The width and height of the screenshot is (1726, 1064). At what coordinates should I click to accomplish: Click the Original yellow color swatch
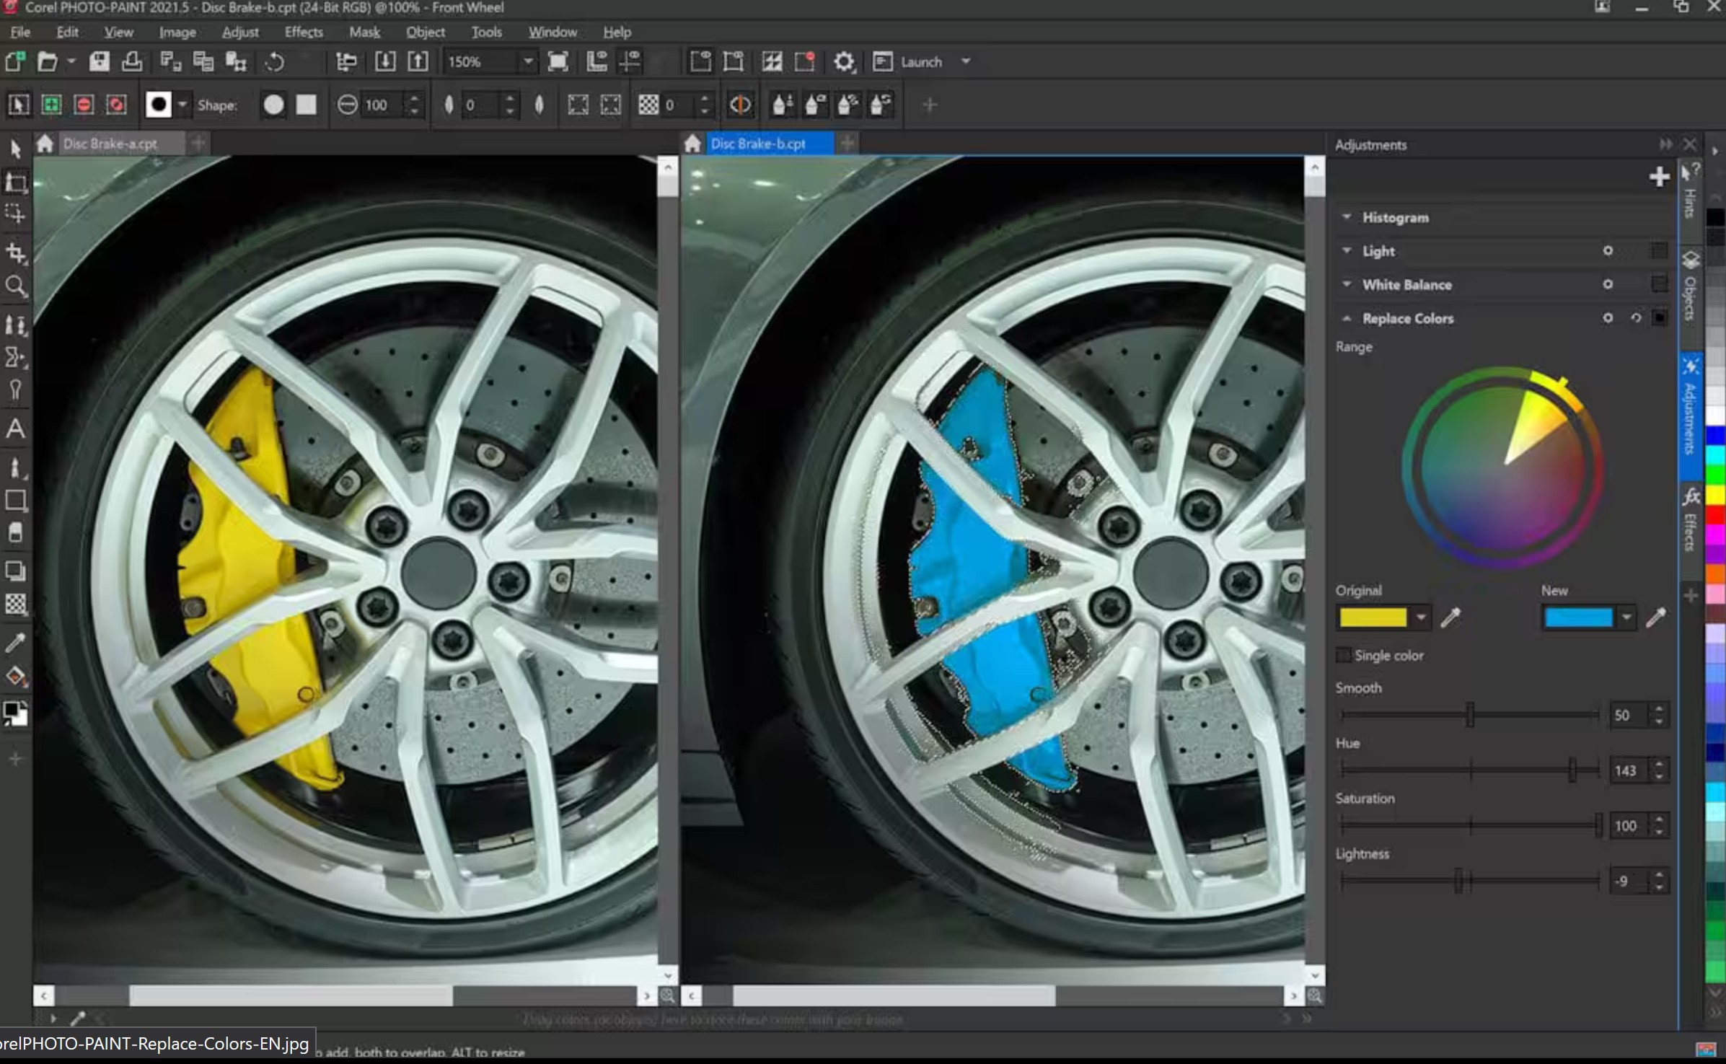click(x=1373, y=617)
